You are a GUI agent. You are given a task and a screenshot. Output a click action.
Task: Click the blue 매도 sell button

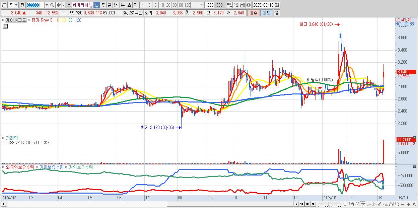pos(266,13)
